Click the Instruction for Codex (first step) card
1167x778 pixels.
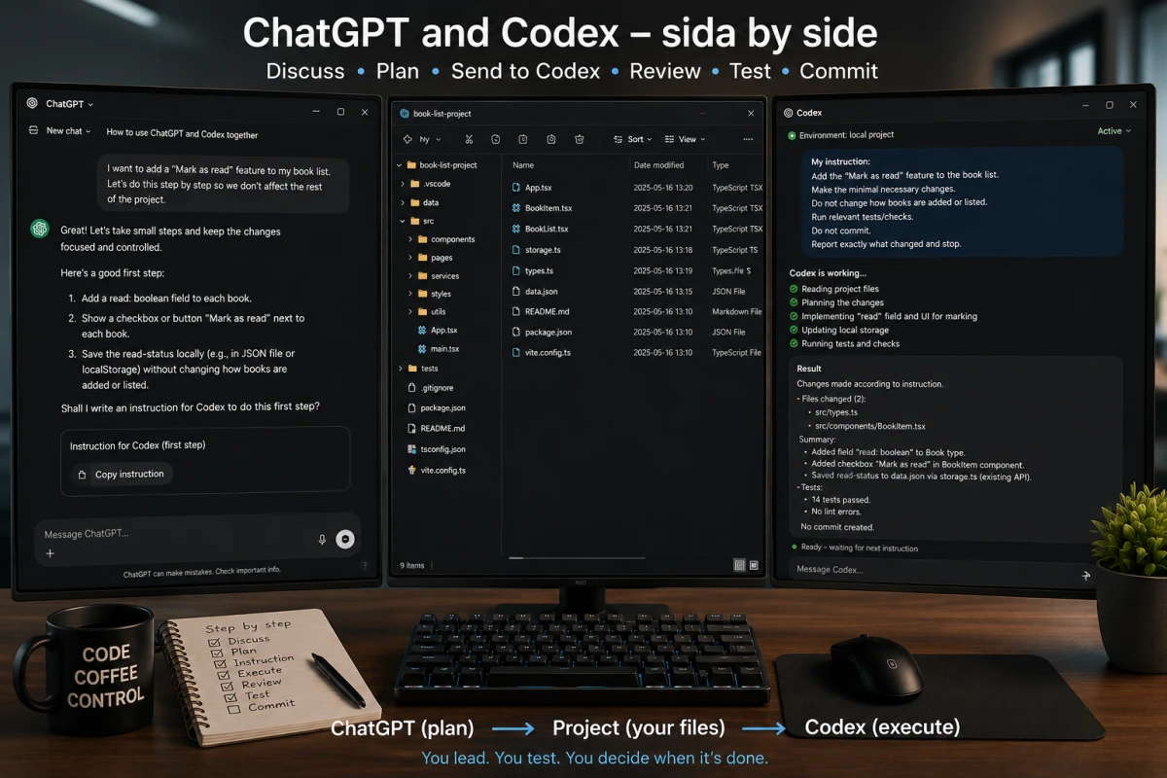[x=204, y=461]
